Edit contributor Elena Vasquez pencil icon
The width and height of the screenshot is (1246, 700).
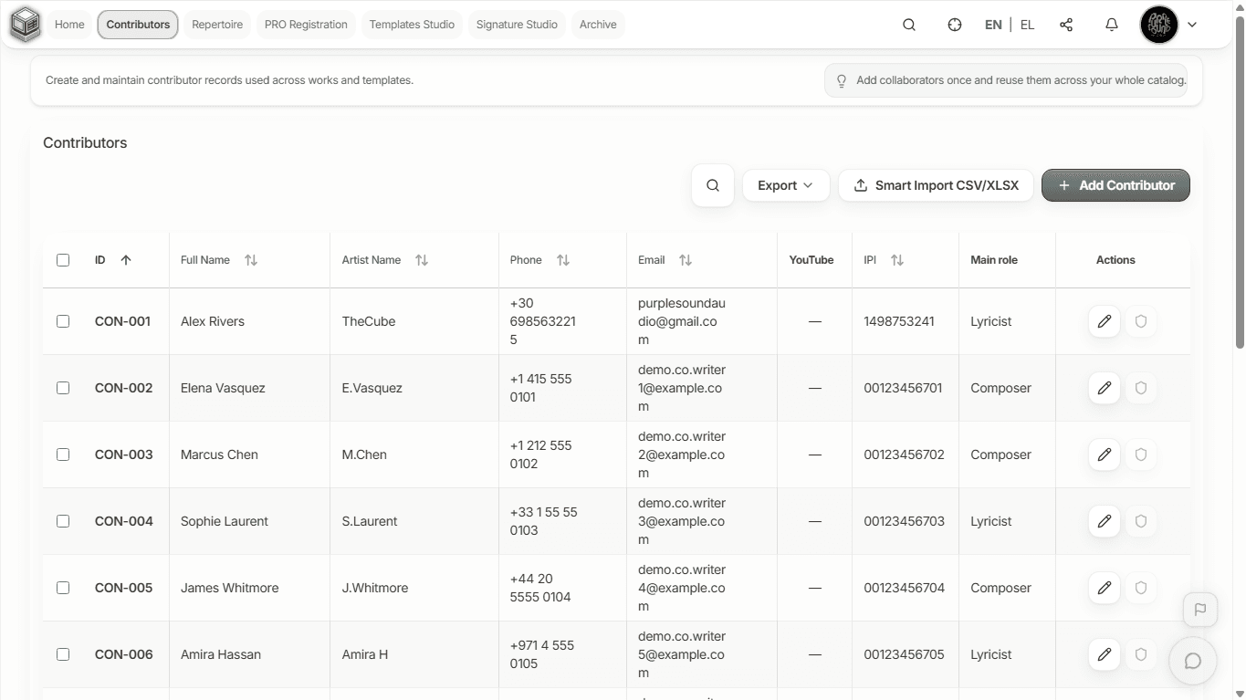[1105, 388]
